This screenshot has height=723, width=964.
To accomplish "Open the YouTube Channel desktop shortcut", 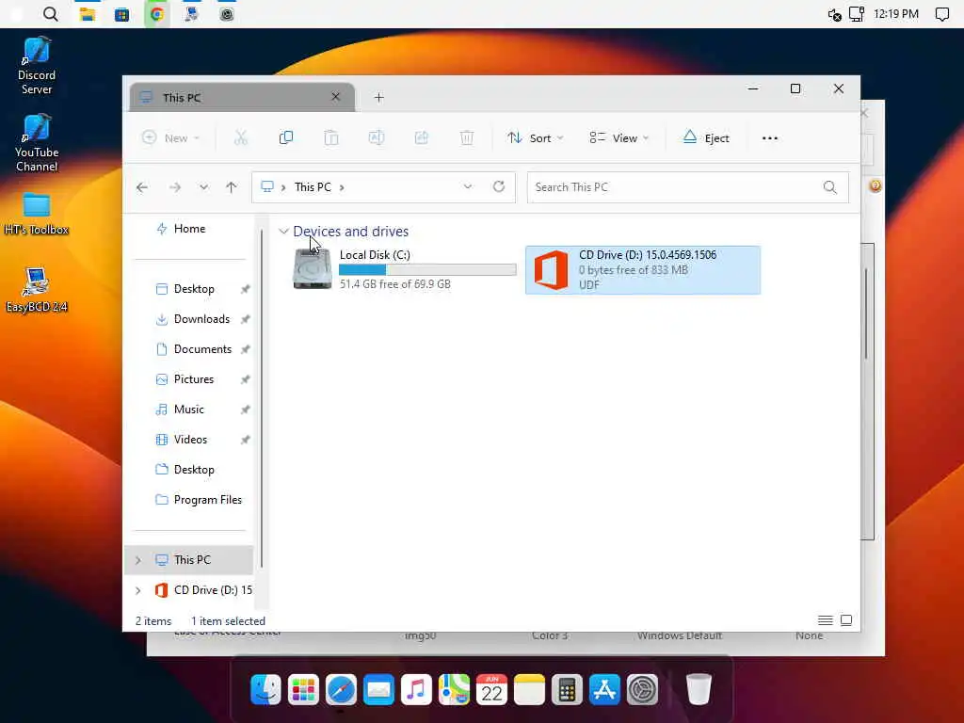I will [37, 143].
